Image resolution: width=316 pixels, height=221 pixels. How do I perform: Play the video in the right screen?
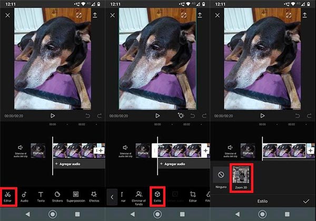(x=262, y=115)
